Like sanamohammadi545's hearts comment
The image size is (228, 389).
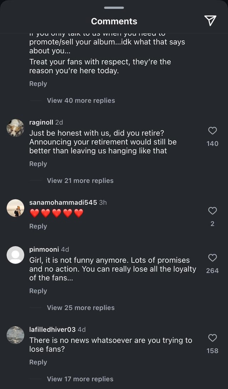(212, 211)
